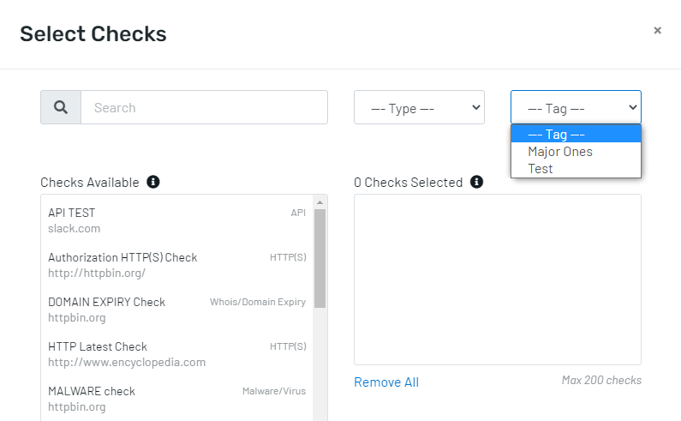Select HTTP Latest Check item
This screenshot has width=681, height=421.
click(x=177, y=354)
